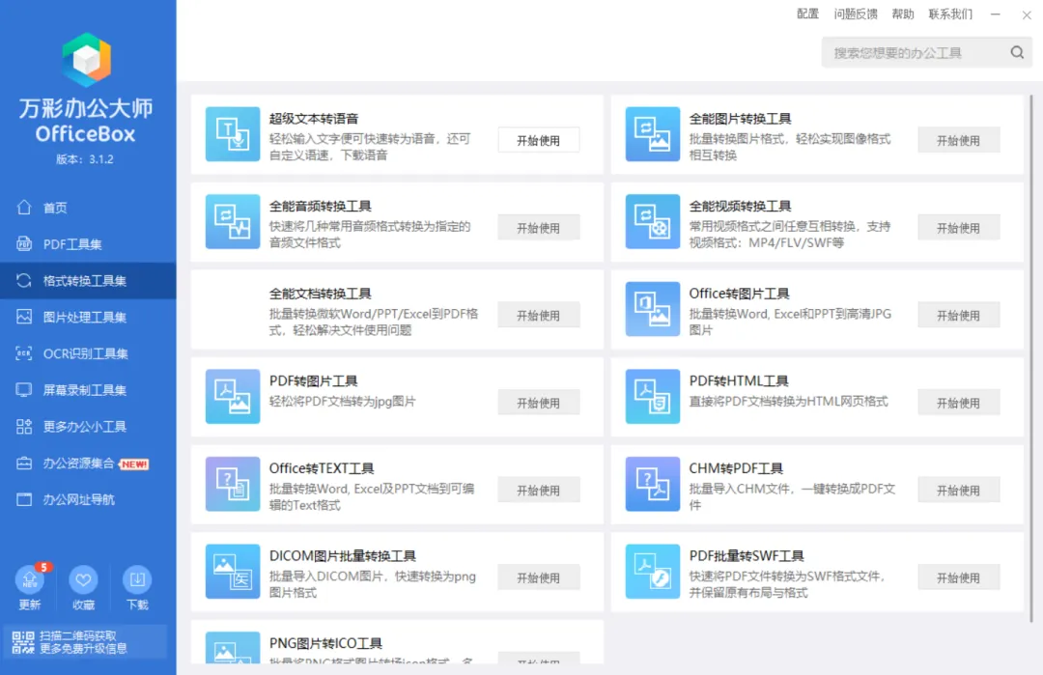The width and height of the screenshot is (1043, 675).
Task: Start using PDF转HTML工具
Action: (959, 403)
